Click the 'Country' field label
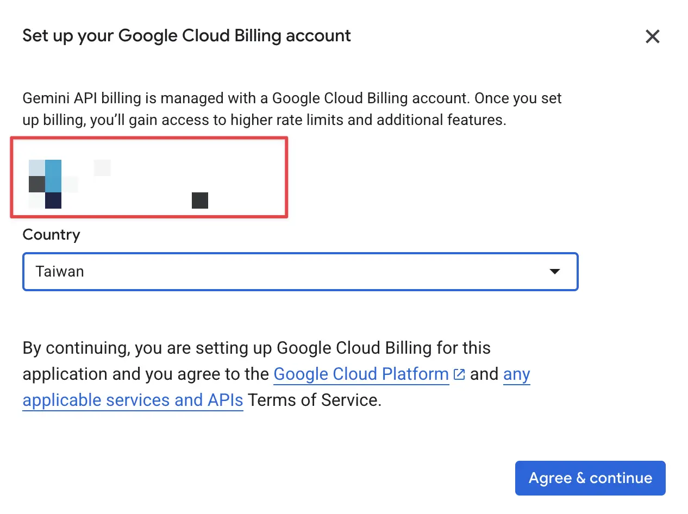 tap(51, 235)
